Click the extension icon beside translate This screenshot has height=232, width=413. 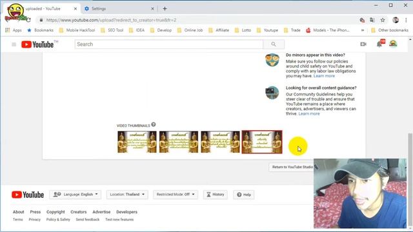click(x=362, y=20)
